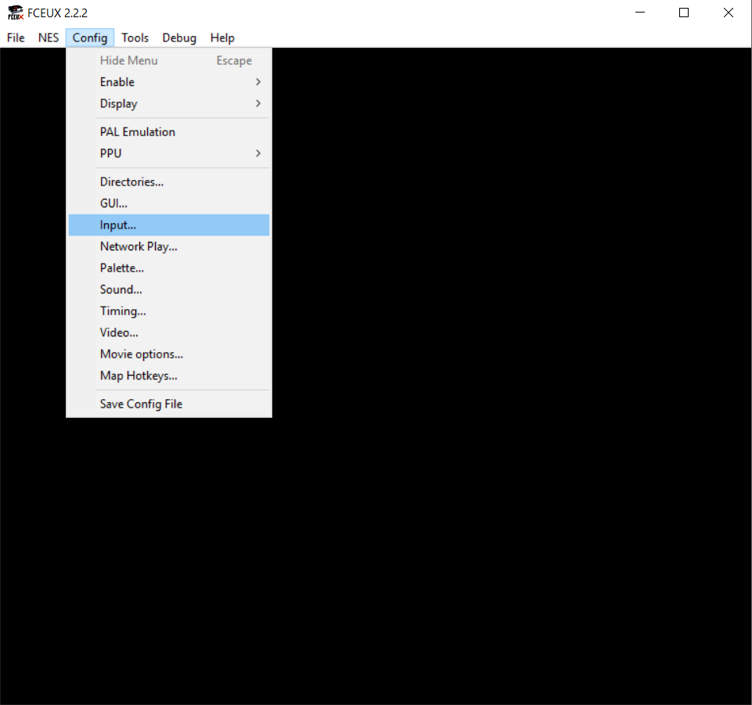The height and width of the screenshot is (705, 752).
Task: Open the File menu
Action: coord(16,38)
